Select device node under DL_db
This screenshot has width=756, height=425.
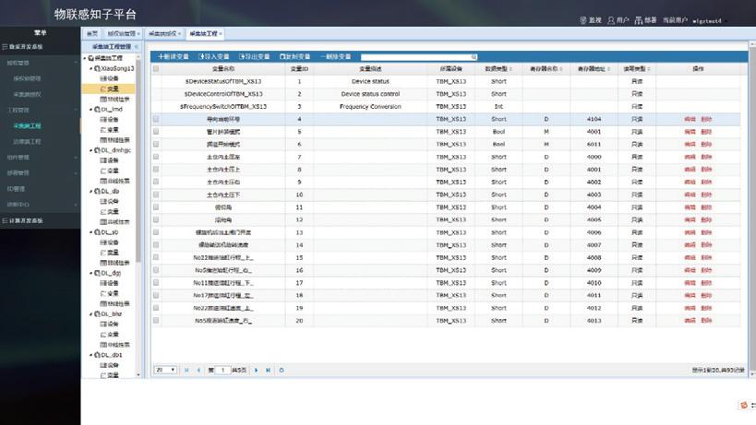(x=110, y=201)
